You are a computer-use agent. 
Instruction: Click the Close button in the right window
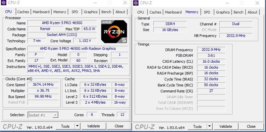(251, 126)
